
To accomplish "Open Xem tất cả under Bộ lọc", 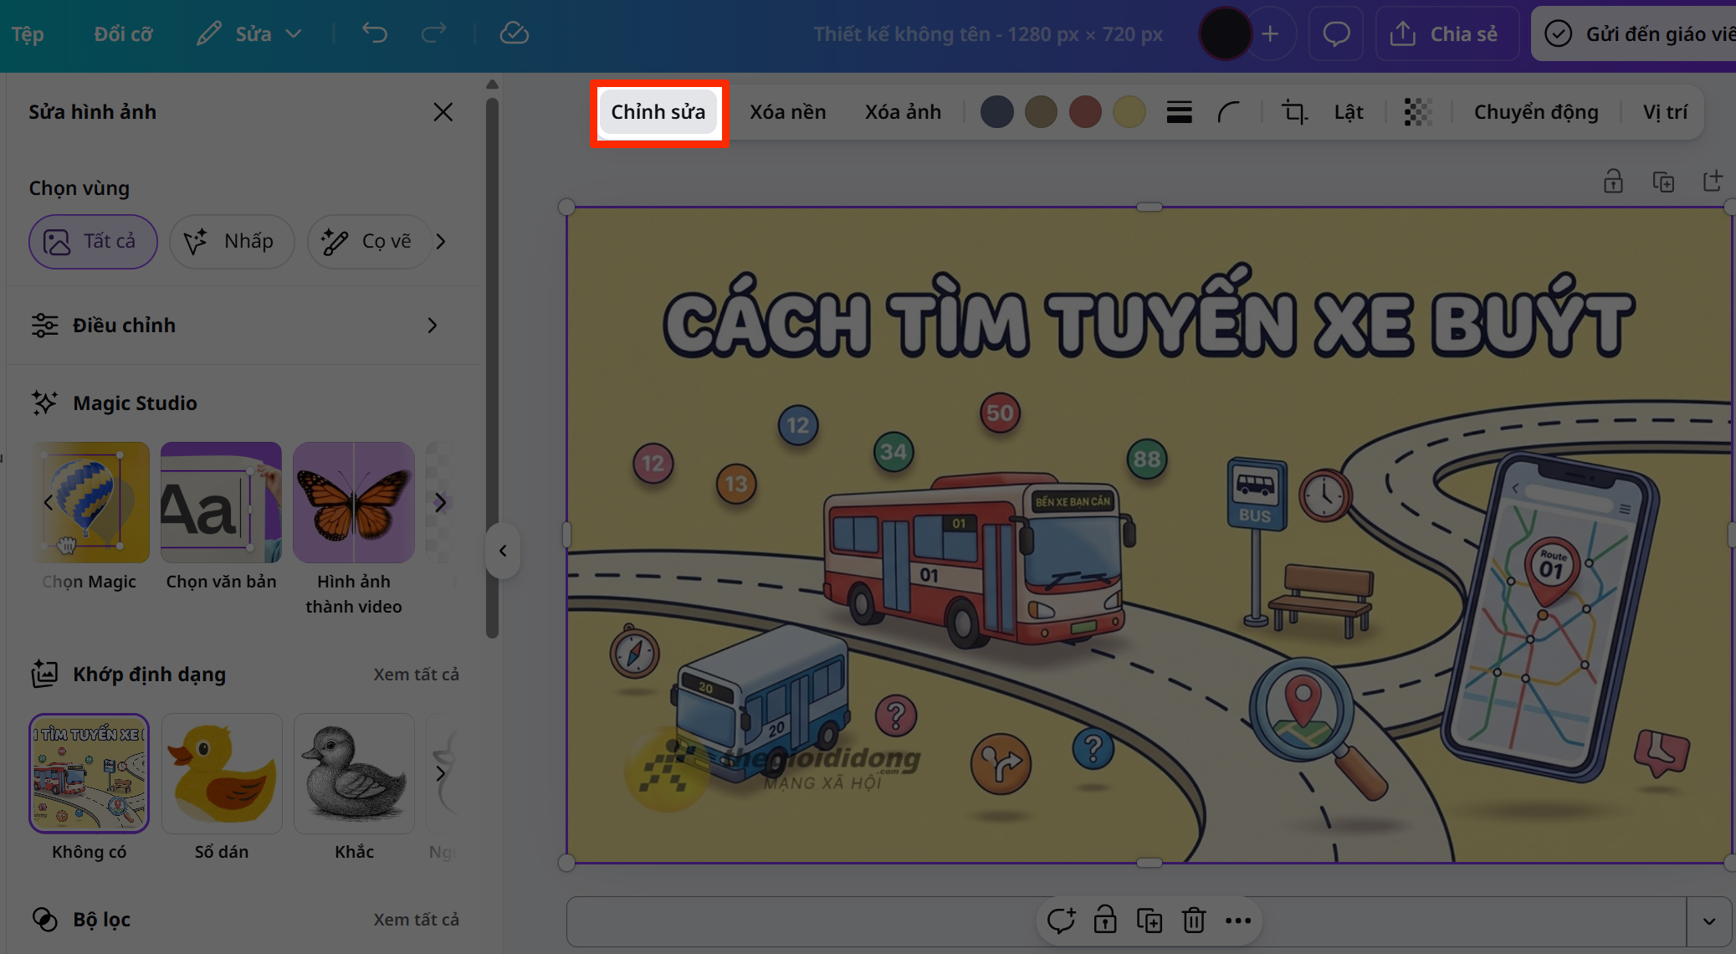I will pos(417,919).
